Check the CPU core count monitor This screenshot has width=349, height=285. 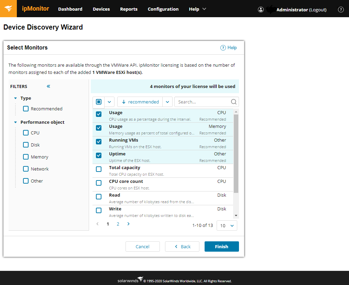[x=99, y=183]
